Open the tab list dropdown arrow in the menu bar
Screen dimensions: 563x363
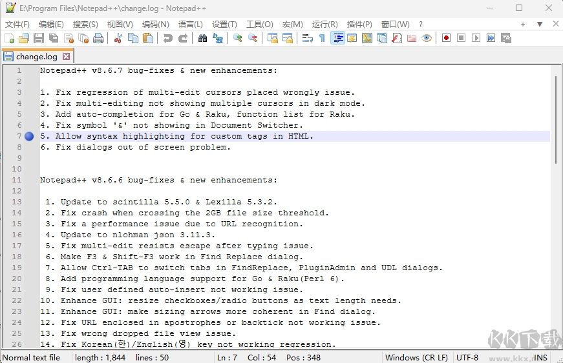tap(540, 25)
